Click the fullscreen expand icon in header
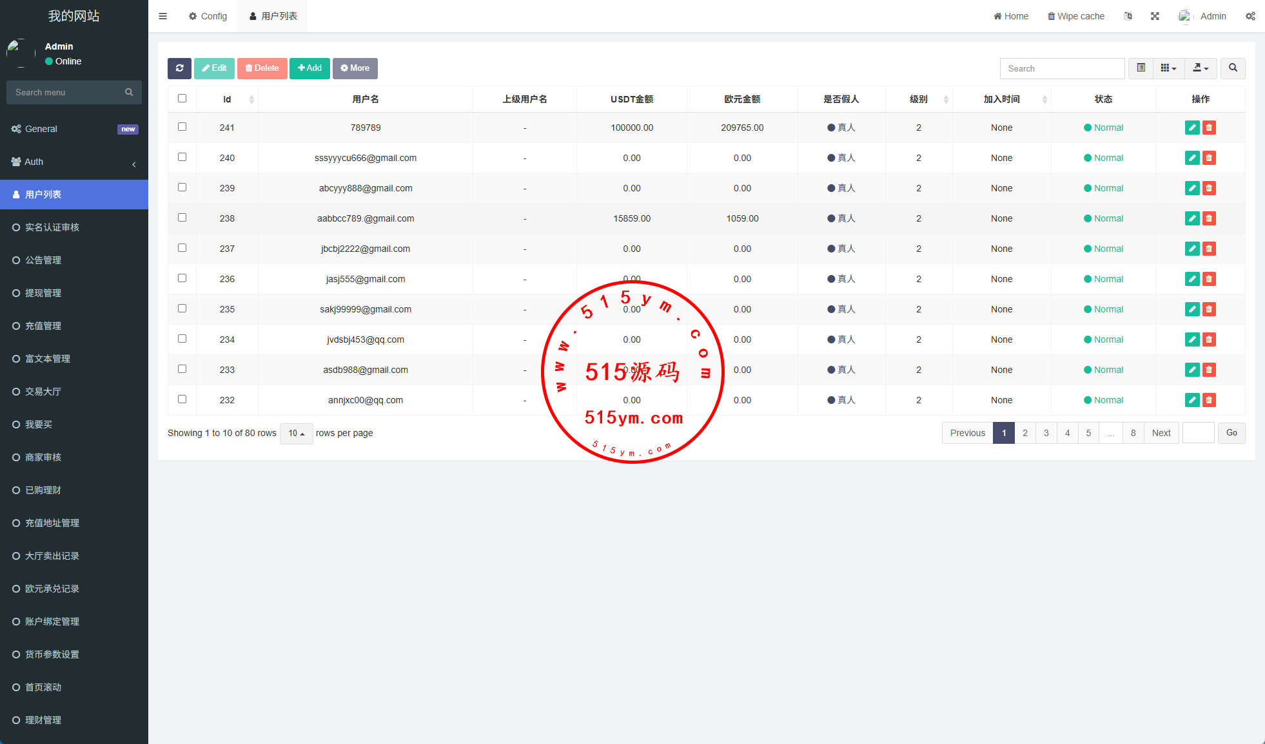Image resolution: width=1265 pixels, height=744 pixels. tap(1155, 16)
